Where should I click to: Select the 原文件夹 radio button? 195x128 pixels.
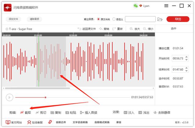point(98,19)
